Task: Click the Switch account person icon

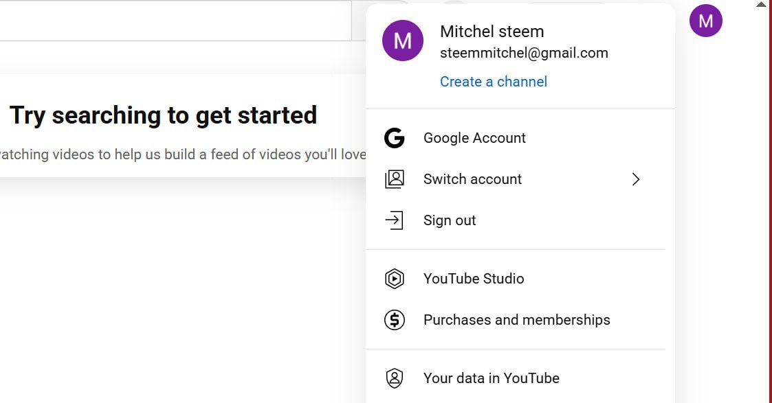Action: pos(395,179)
